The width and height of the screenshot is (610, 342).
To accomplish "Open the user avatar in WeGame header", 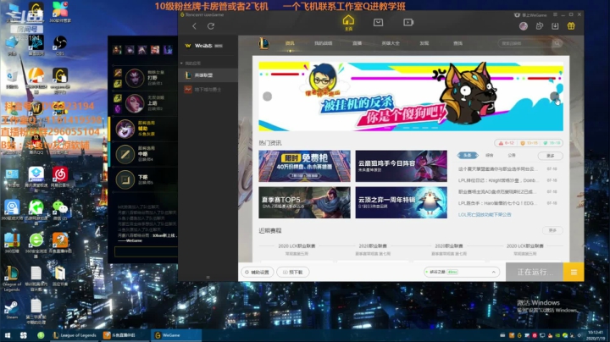I will point(524,26).
